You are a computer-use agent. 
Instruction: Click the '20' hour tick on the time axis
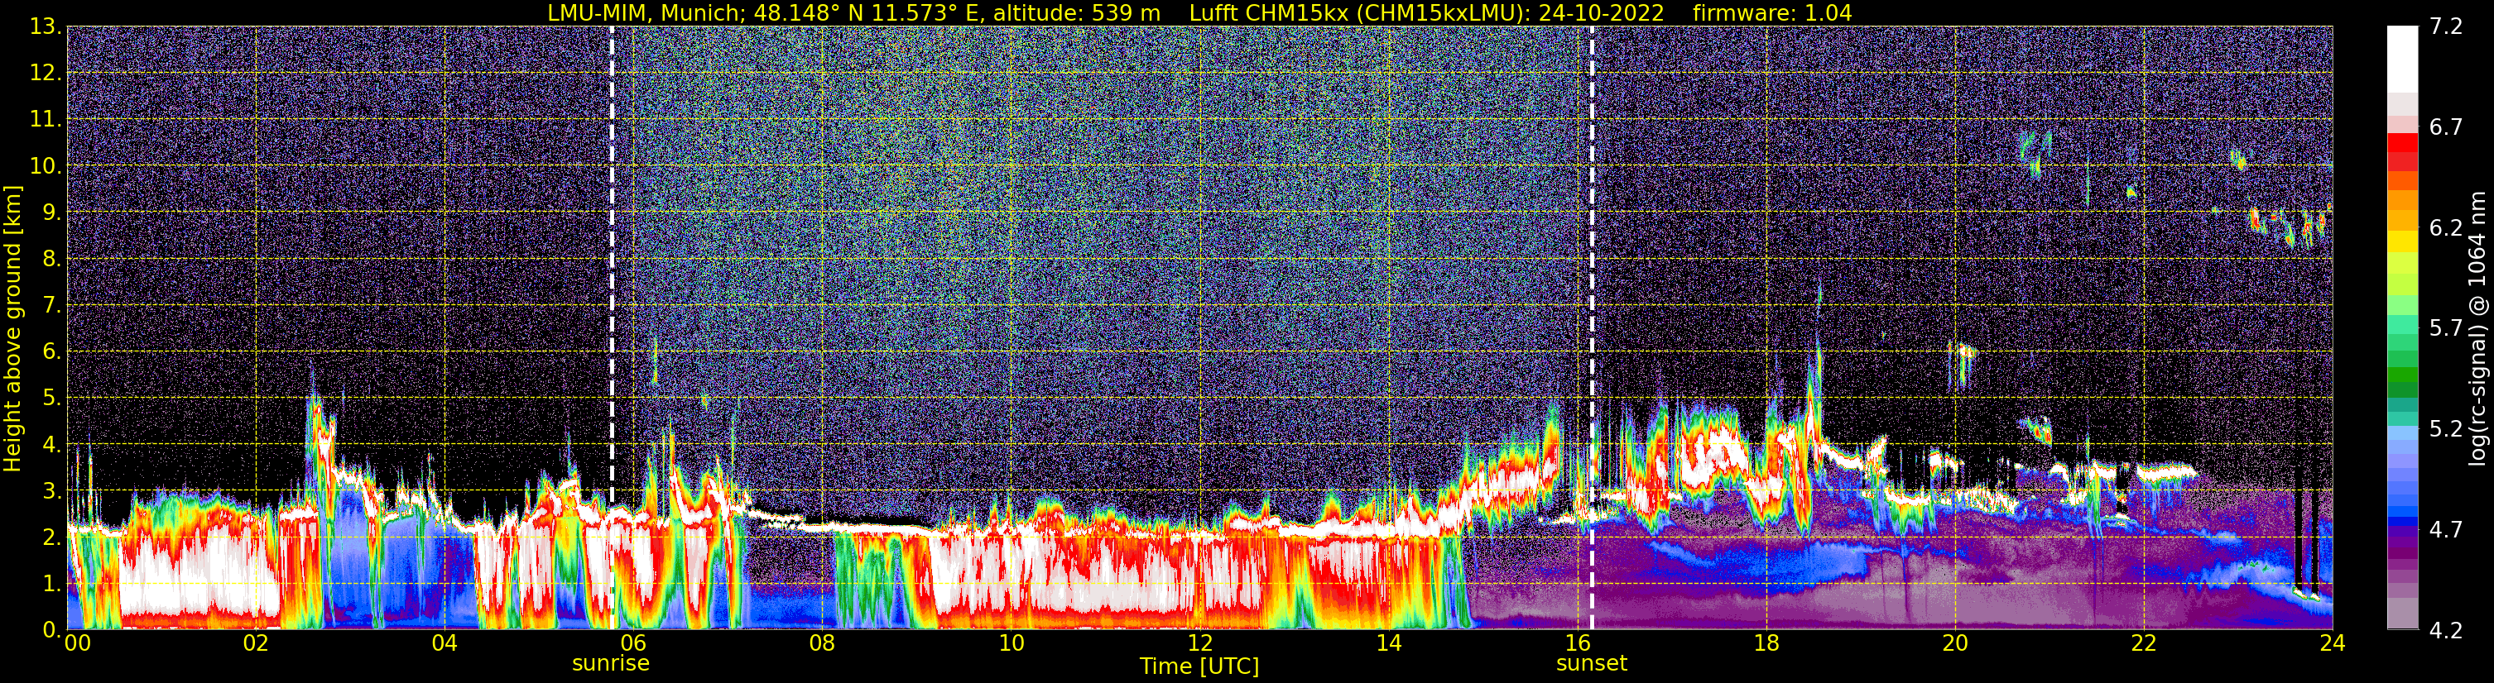(x=1955, y=643)
